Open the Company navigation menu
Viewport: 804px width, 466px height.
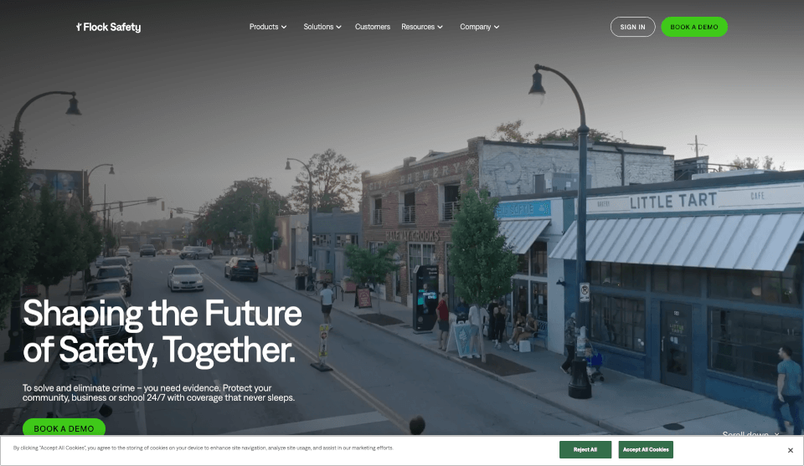pyautogui.click(x=479, y=27)
